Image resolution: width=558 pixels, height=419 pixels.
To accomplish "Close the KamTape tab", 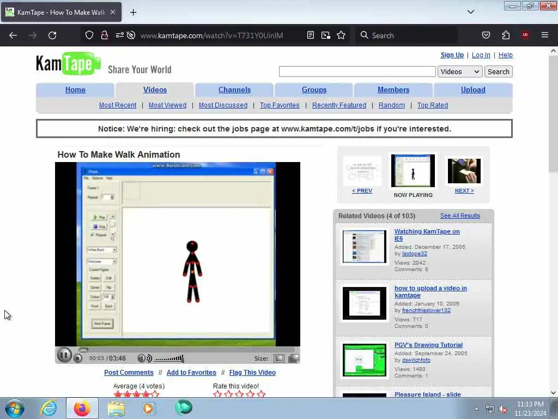I will tap(112, 12).
